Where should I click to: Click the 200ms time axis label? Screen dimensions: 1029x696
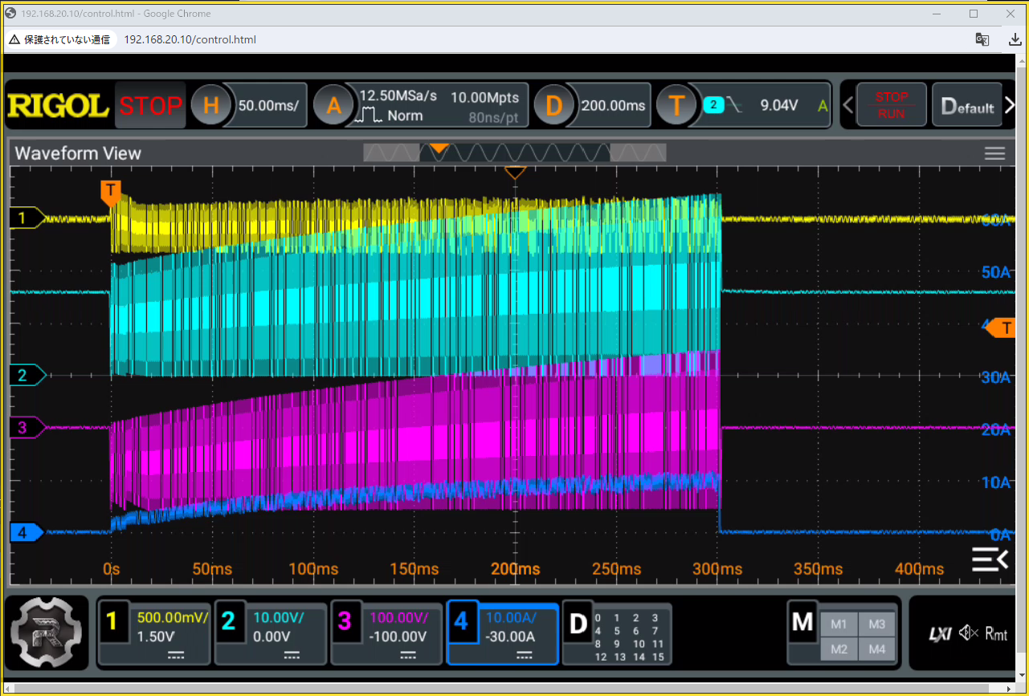[x=514, y=568]
